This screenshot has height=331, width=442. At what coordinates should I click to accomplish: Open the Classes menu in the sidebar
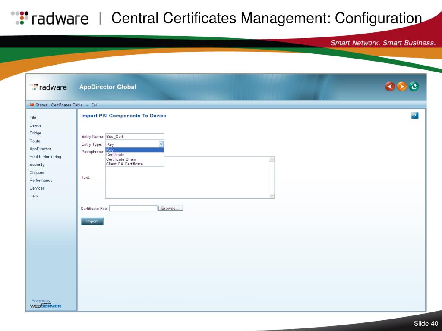[37, 172]
